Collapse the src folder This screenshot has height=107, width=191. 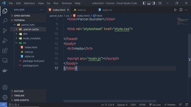[x=28, y=43]
